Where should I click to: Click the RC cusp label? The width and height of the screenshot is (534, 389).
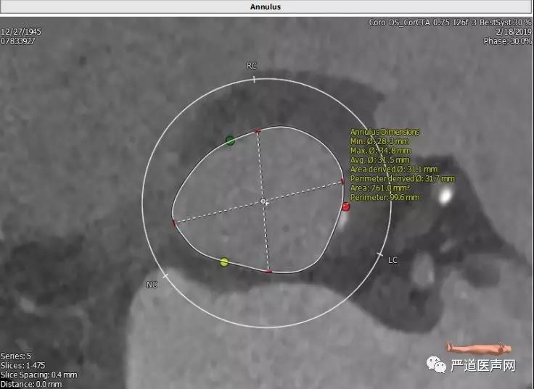click(x=251, y=66)
